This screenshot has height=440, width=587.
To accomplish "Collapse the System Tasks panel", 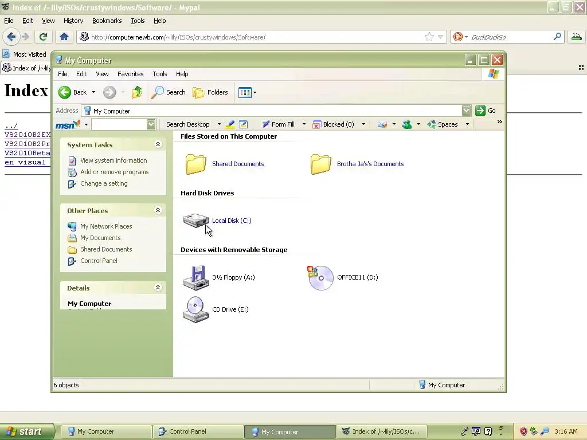I will click(x=158, y=144).
